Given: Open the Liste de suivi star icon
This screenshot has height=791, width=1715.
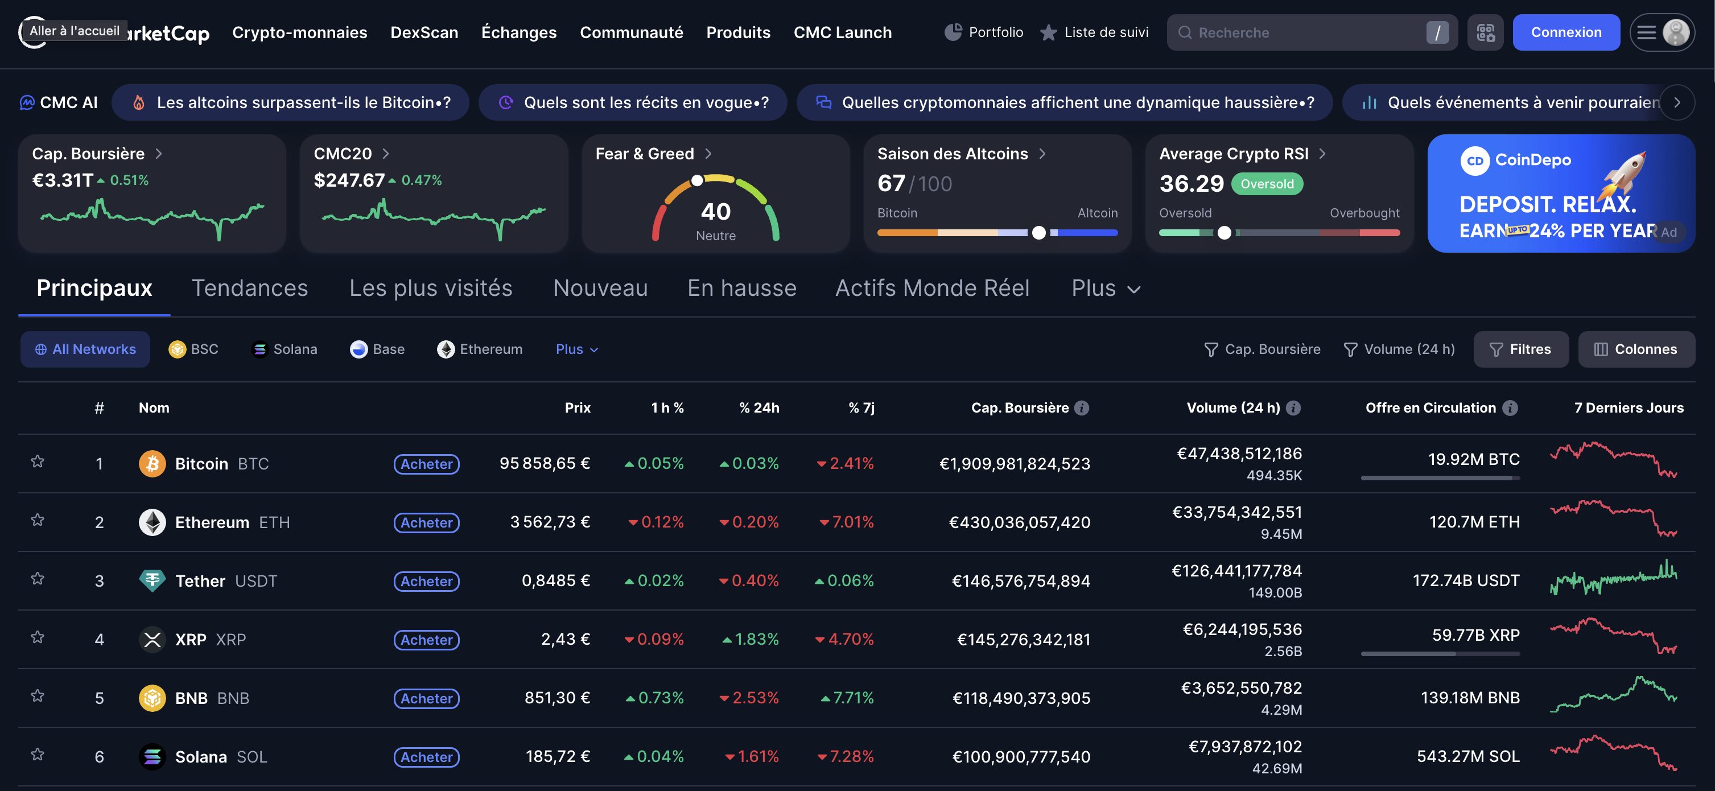Looking at the screenshot, I should [x=1049, y=32].
